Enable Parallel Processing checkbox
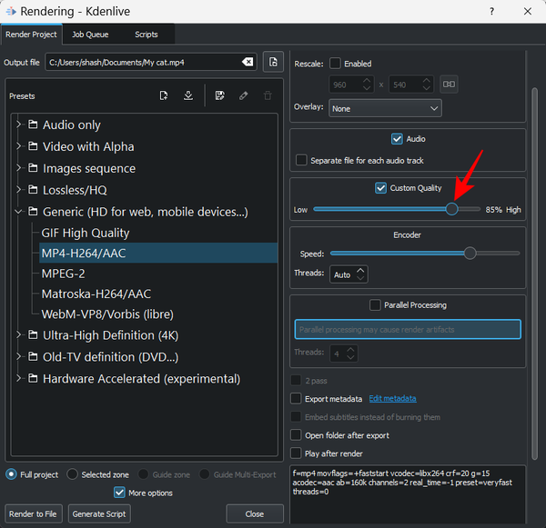Viewport: 546px width, 528px height. coord(375,305)
